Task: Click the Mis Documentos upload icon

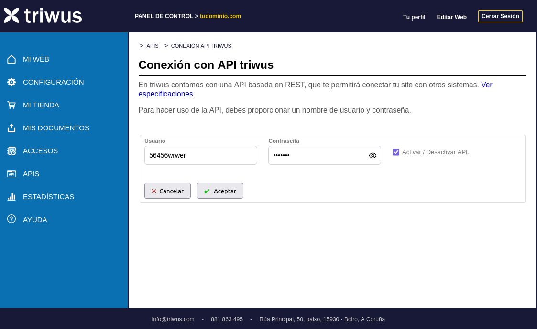Action: [x=11, y=128]
